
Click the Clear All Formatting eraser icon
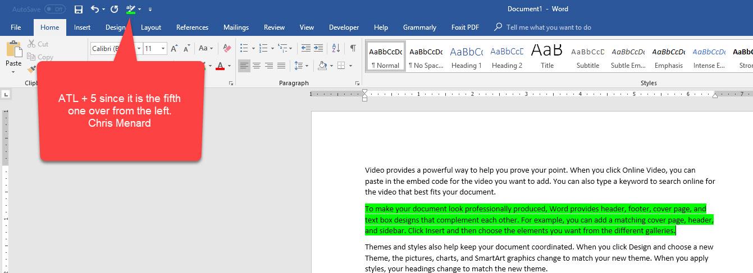tap(227, 49)
